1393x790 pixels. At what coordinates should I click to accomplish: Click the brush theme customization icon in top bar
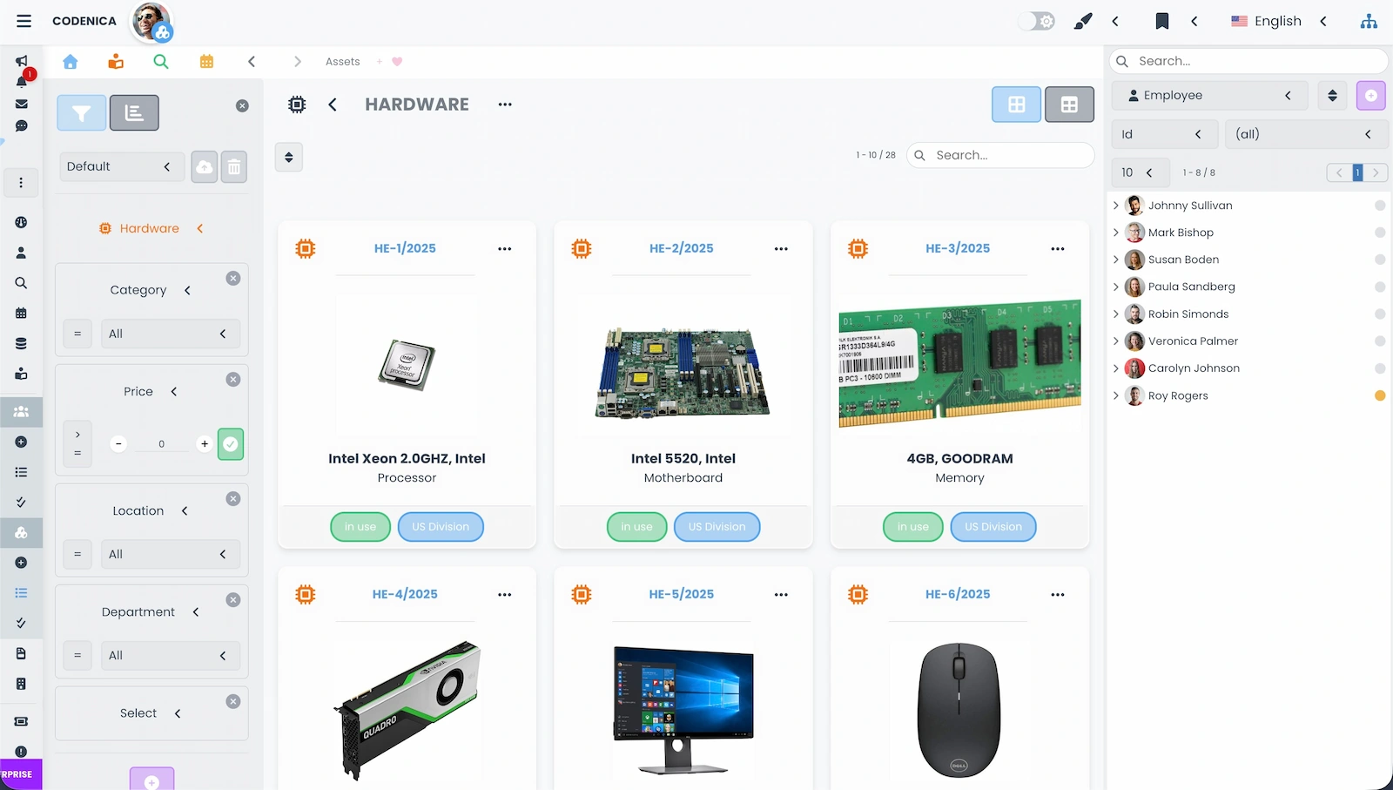(1083, 20)
